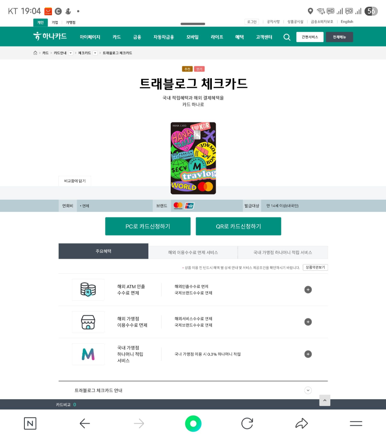Go back with the browser back arrow
This screenshot has height=437, width=386.
(84, 423)
